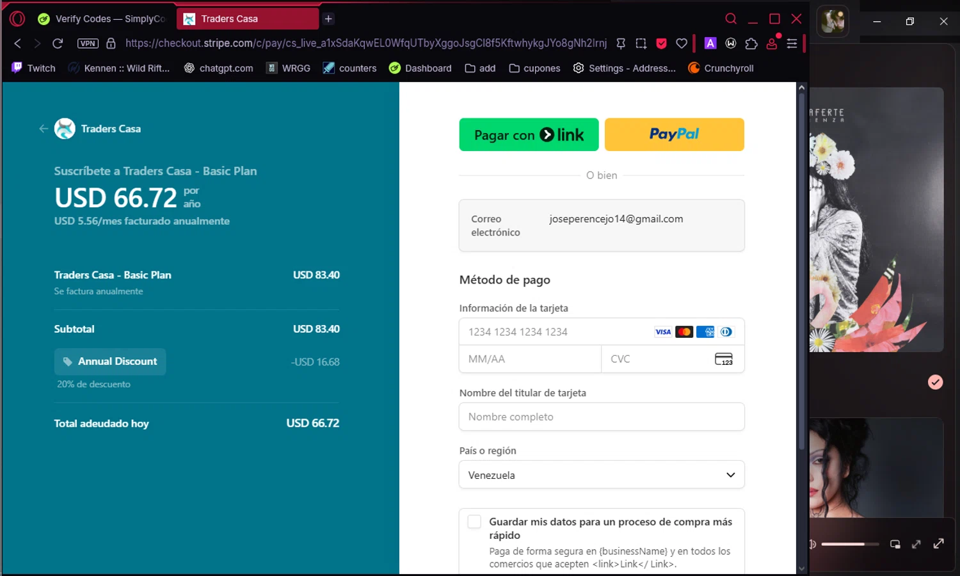Open chatgpt.com bookmark
The image size is (960, 576).
click(x=218, y=68)
